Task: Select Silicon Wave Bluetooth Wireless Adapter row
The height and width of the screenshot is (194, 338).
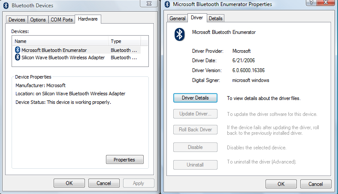Action: [76, 58]
